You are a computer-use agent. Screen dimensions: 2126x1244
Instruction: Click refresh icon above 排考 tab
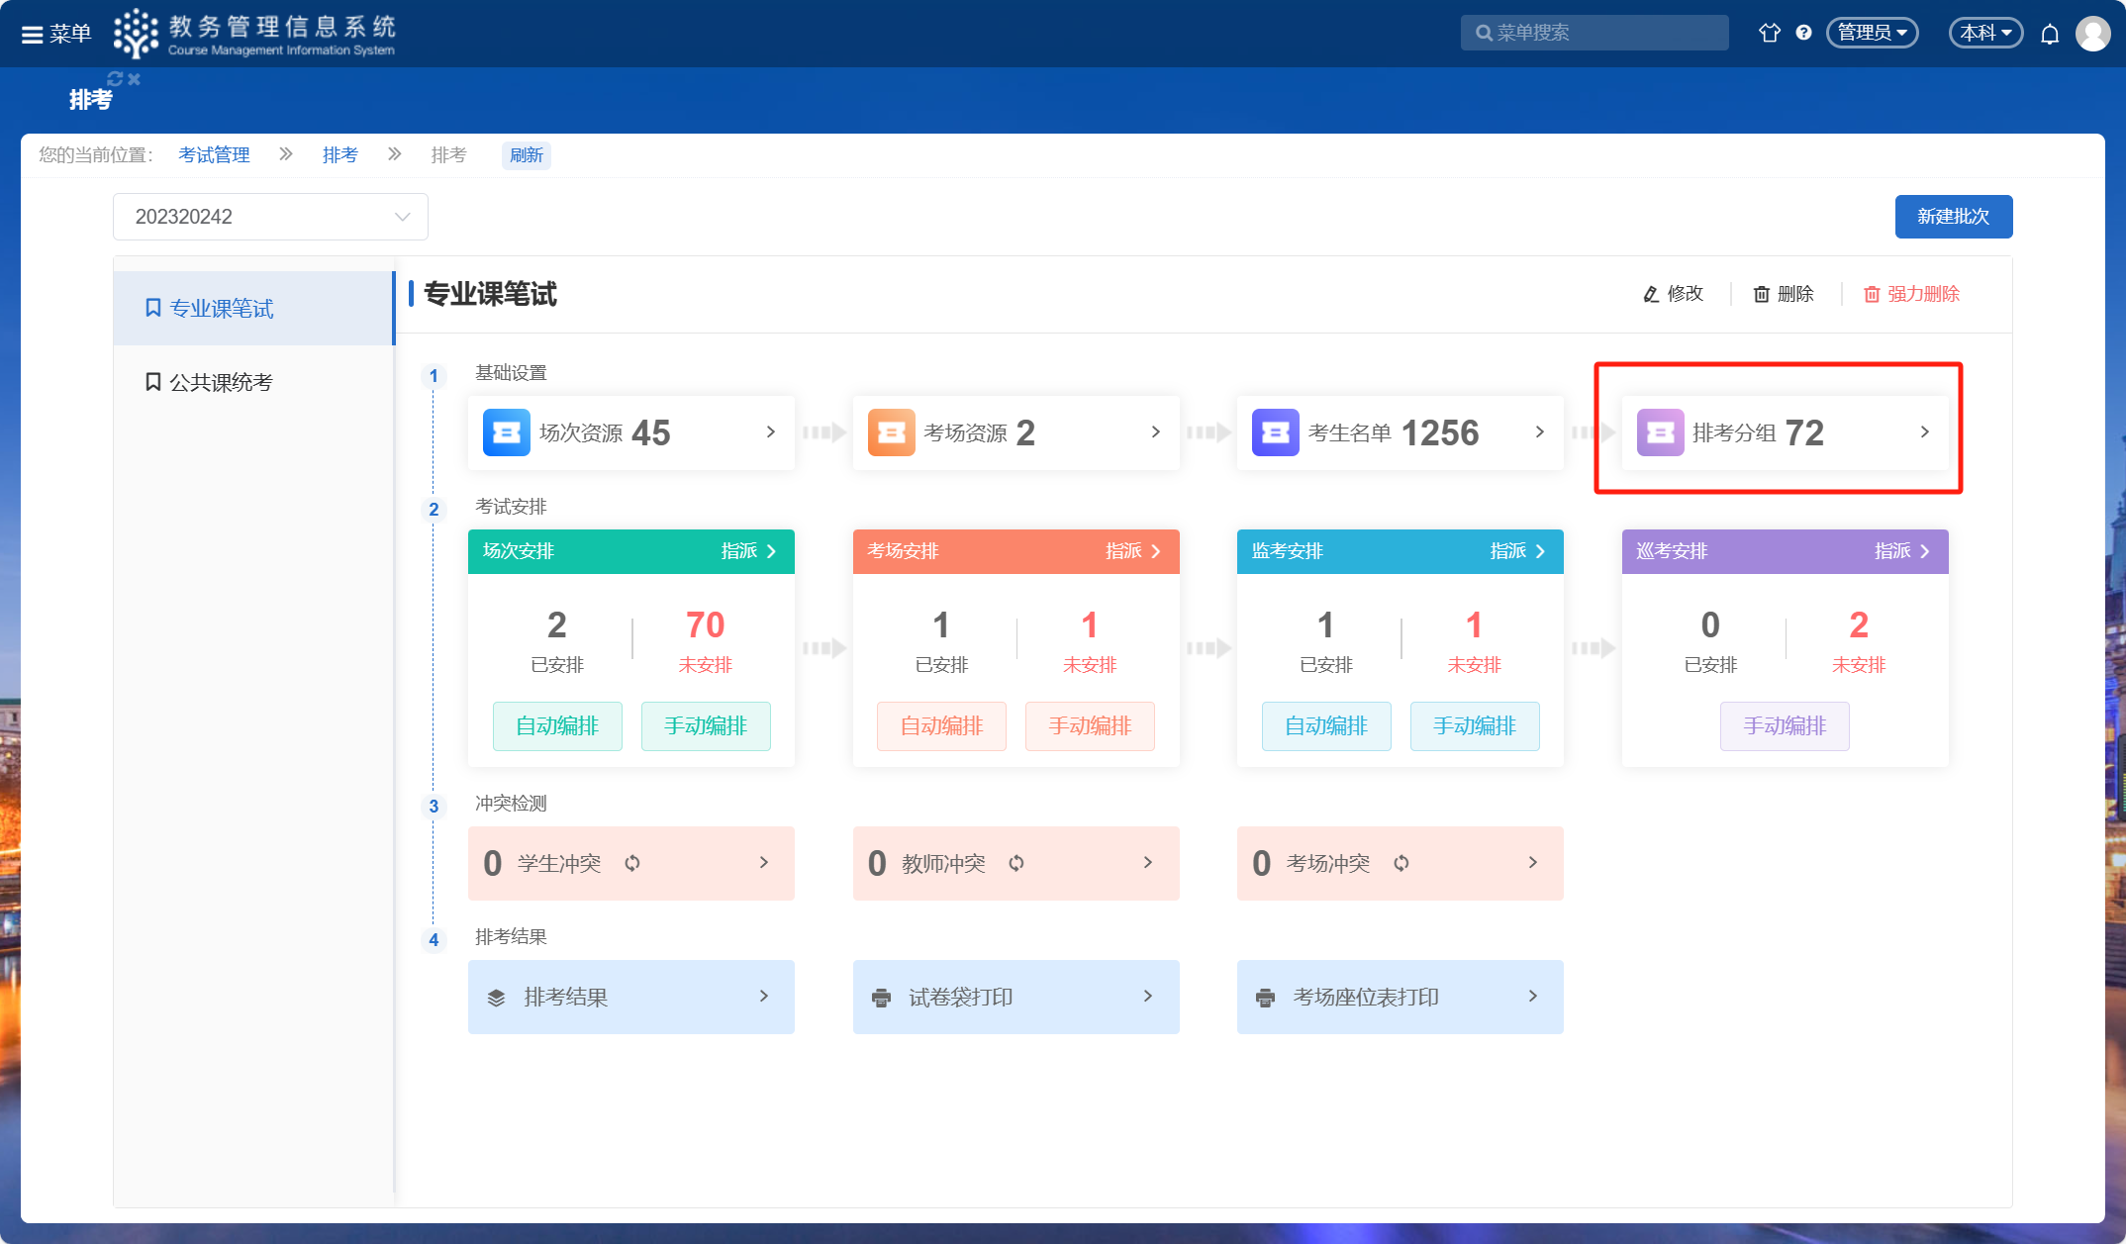[x=115, y=78]
